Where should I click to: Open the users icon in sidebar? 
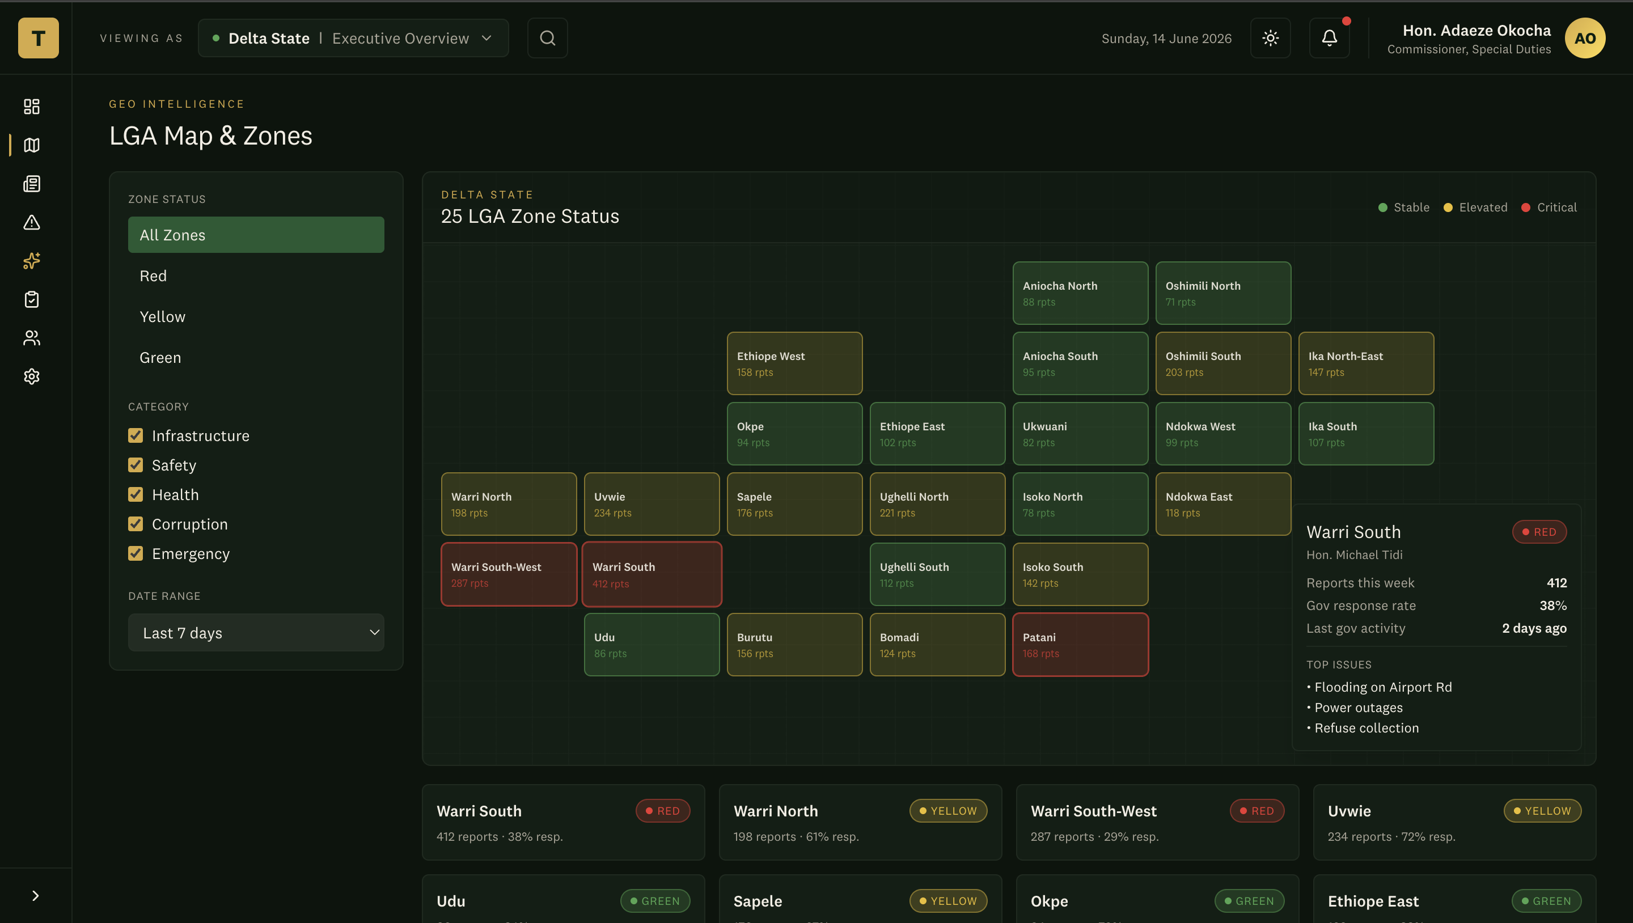tap(32, 338)
